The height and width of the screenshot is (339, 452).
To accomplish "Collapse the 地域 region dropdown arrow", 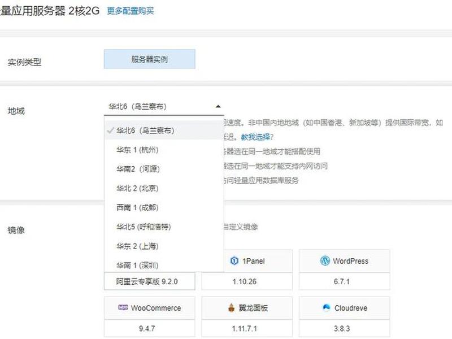I will (218, 106).
